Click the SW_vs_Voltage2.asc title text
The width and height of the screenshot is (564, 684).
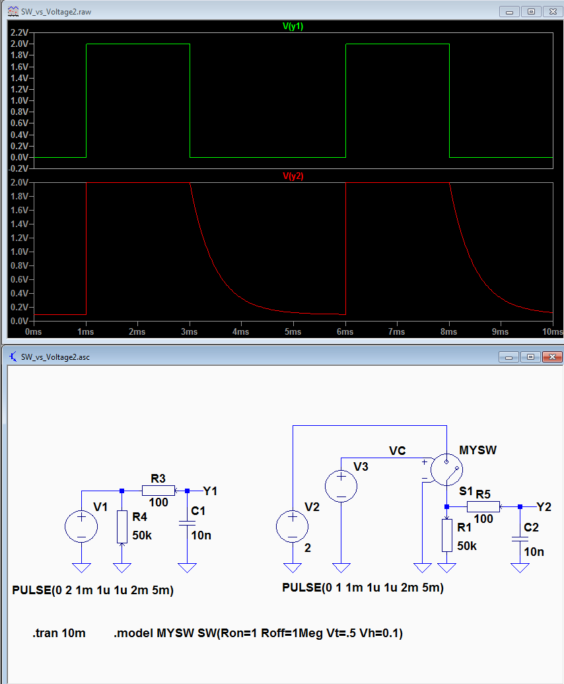tap(55, 357)
